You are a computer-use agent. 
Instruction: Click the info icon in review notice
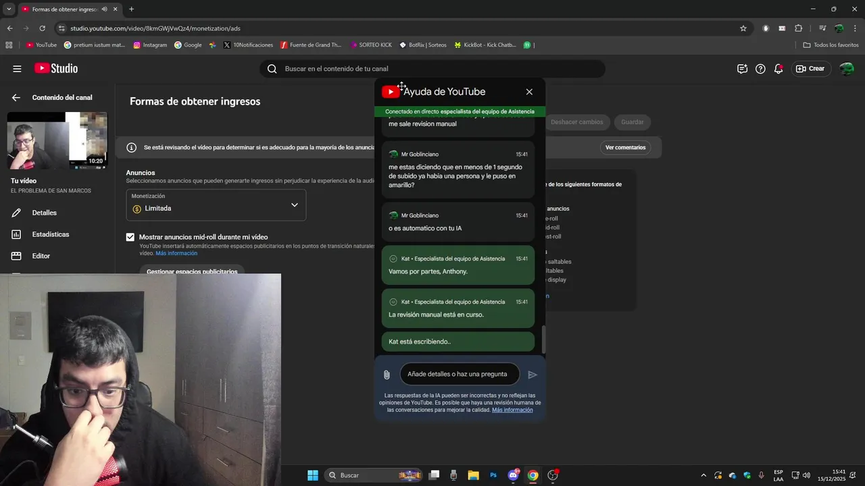tap(132, 148)
